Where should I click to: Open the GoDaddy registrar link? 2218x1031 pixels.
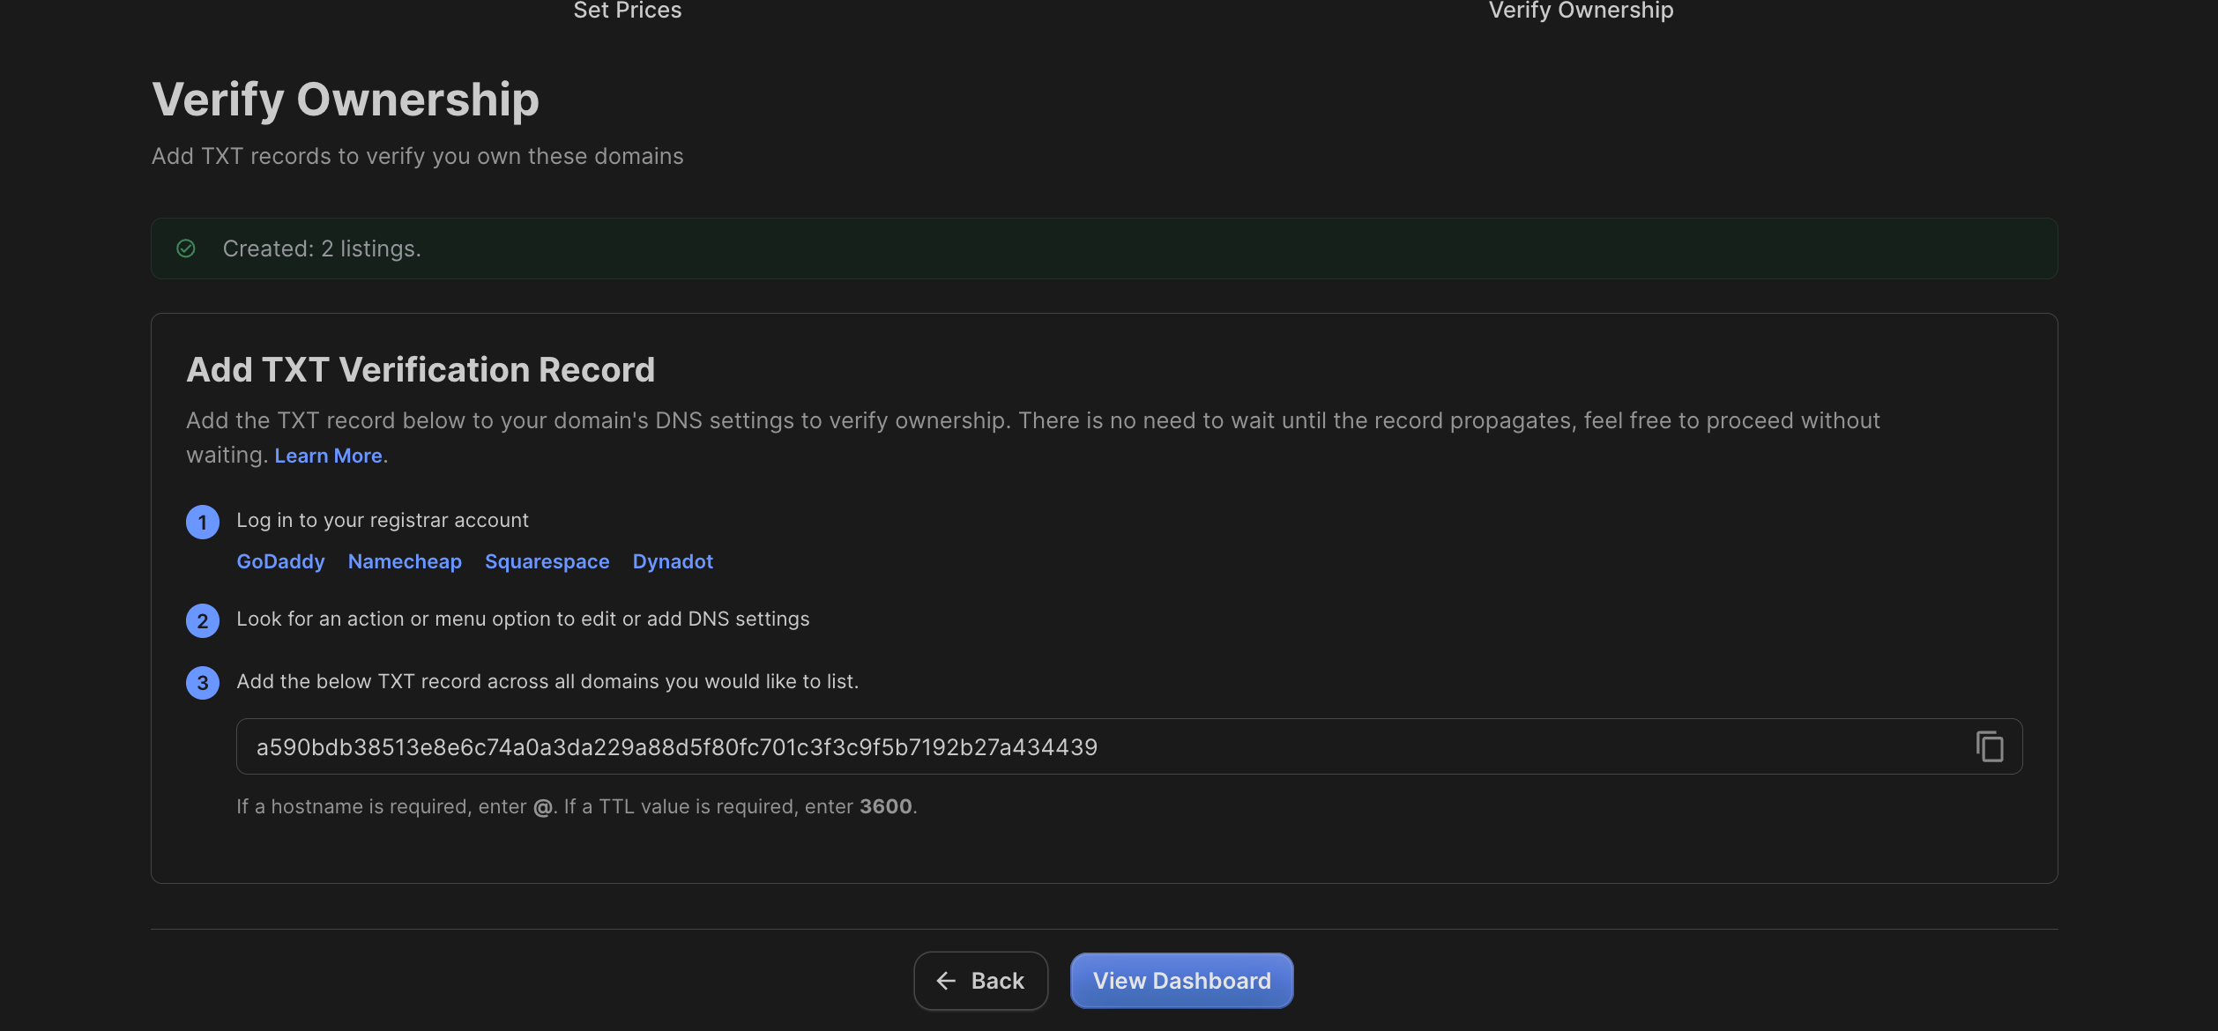(x=280, y=561)
